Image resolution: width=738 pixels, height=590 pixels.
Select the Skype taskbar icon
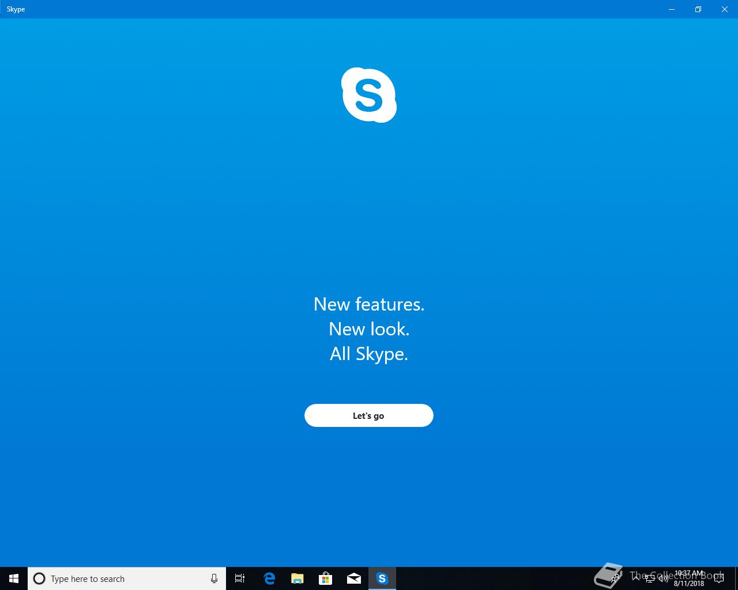point(382,578)
